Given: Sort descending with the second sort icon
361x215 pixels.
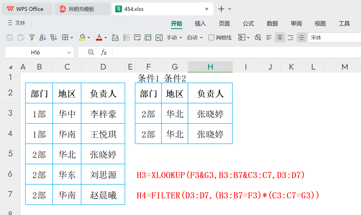Looking at the screenshot, I should click(54, 37).
